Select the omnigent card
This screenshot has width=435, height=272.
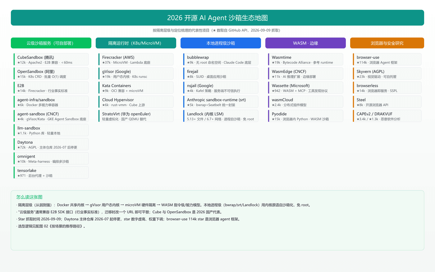pos(51,159)
